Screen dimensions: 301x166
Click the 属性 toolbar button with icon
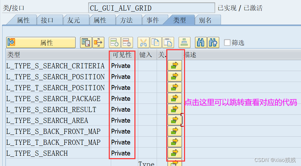click(41, 43)
